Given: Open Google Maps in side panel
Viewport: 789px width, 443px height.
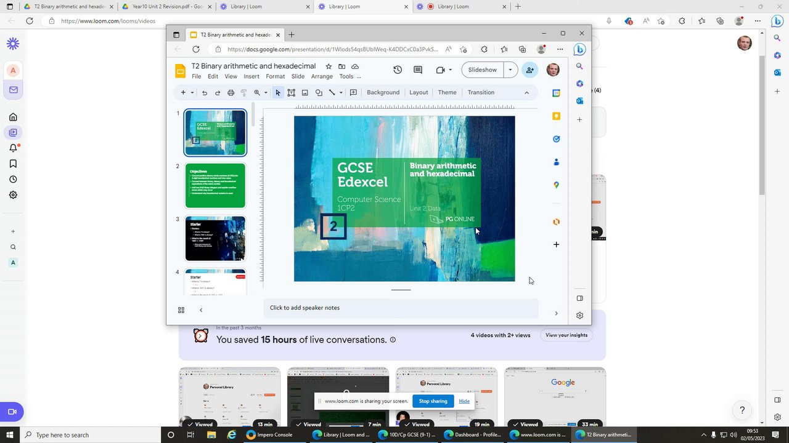Looking at the screenshot, I should point(556,185).
